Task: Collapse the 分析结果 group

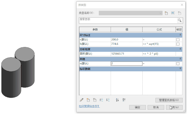Action: pyautogui.click(x=180, y=49)
